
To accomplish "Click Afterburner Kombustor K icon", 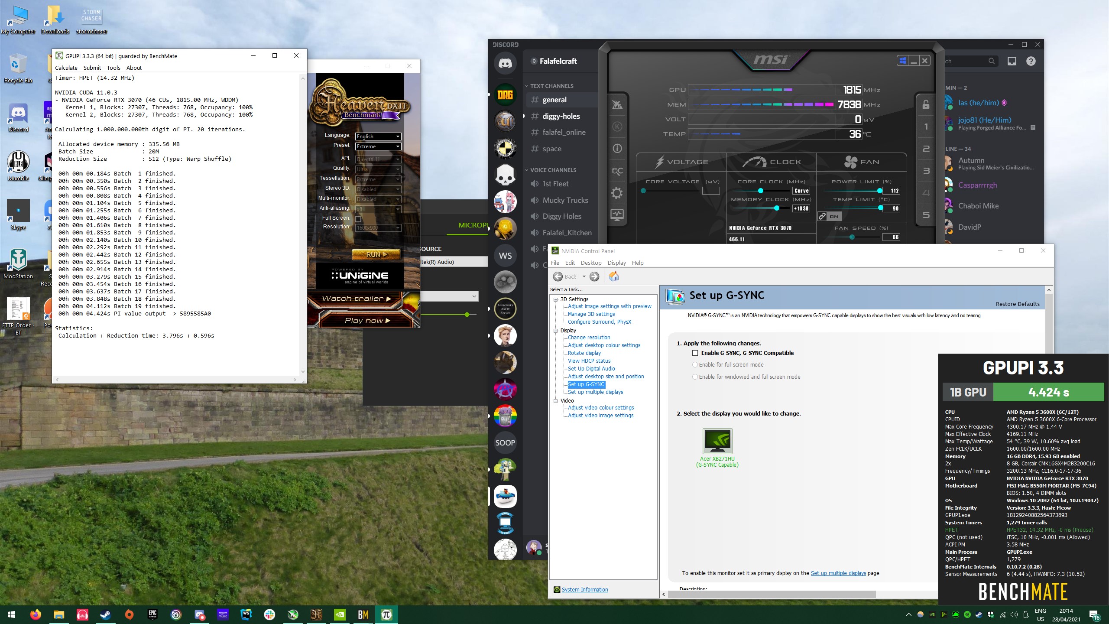I will coord(617,127).
